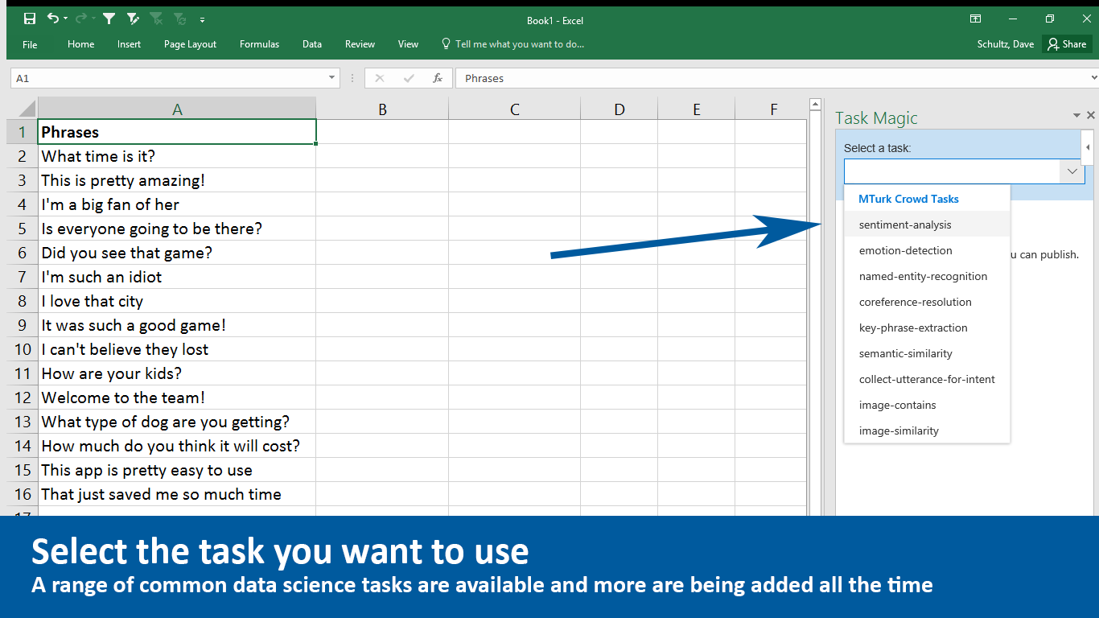
Task: Click the Phrases header cell
Action: point(177,132)
